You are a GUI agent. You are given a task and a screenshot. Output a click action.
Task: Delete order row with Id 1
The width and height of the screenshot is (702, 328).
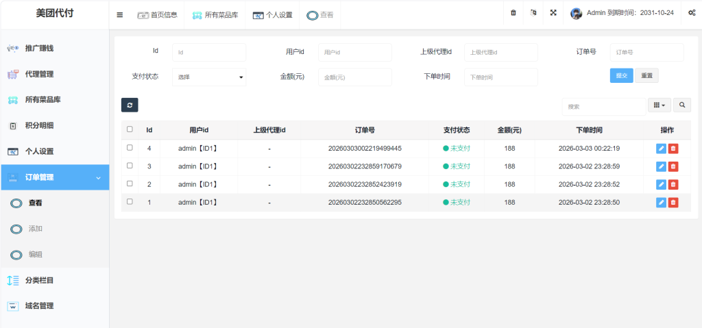pos(673,202)
